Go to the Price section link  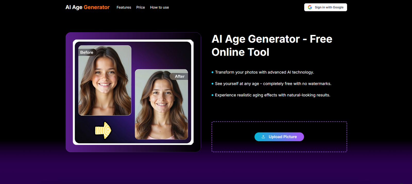tap(140, 7)
